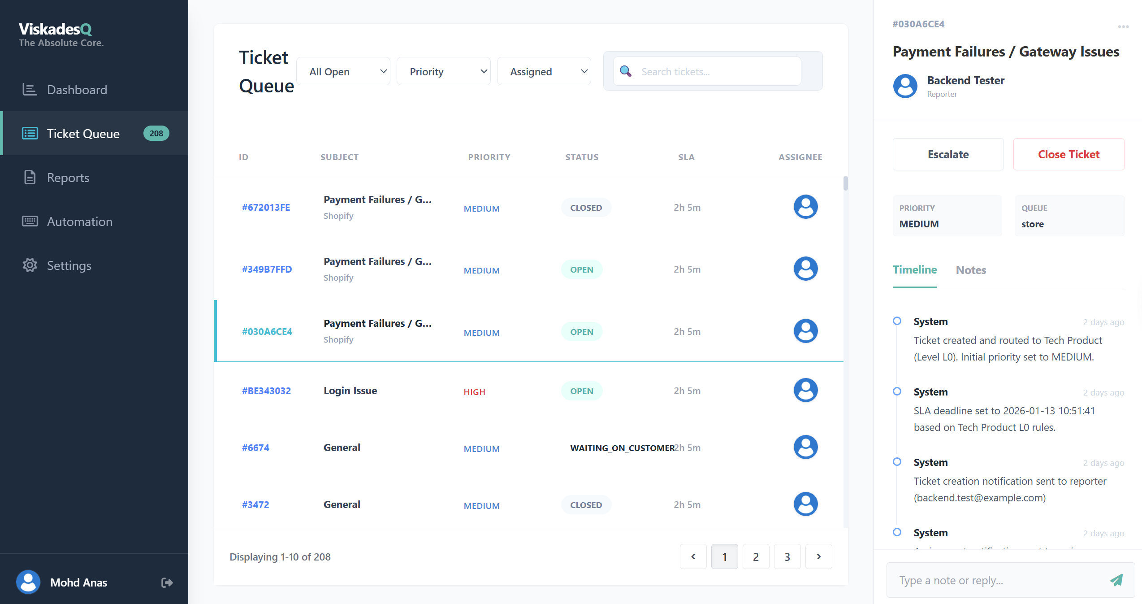Image resolution: width=1142 pixels, height=604 pixels.
Task: Open Reports from the sidebar
Action: tap(68, 178)
